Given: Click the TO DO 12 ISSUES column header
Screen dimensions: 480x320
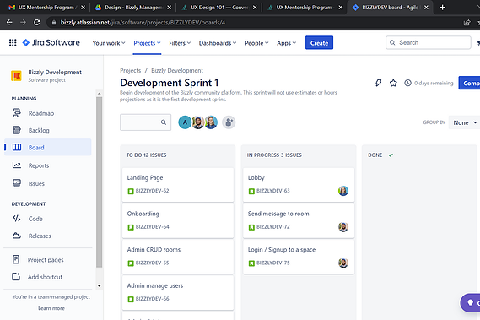Looking at the screenshot, I should tap(146, 155).
